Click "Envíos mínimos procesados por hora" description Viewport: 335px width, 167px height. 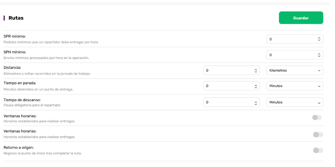(46, 58)
